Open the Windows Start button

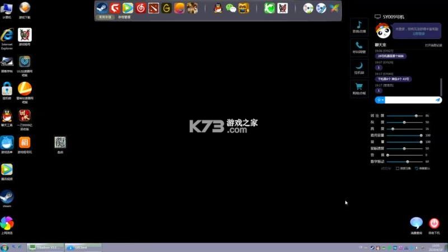[x=4, y=248]
